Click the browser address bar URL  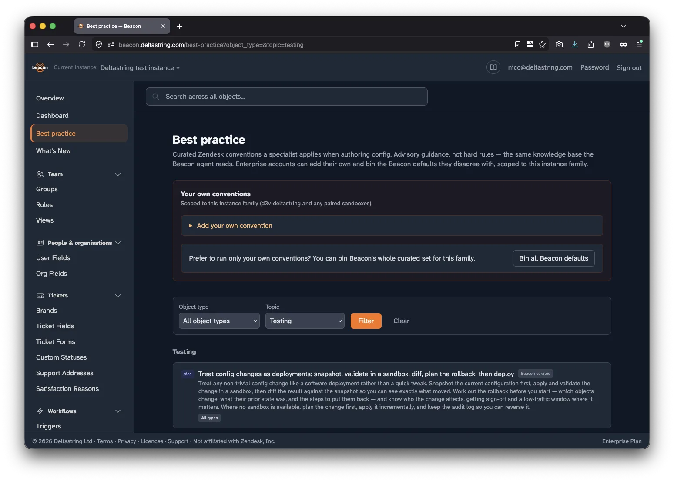coord(211,45)
